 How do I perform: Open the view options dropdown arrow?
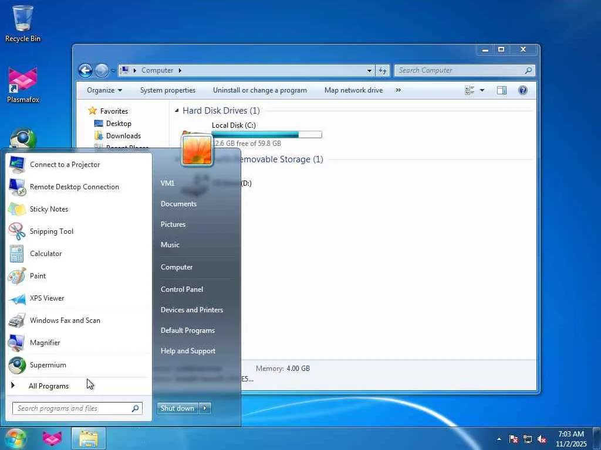(482, 90)
